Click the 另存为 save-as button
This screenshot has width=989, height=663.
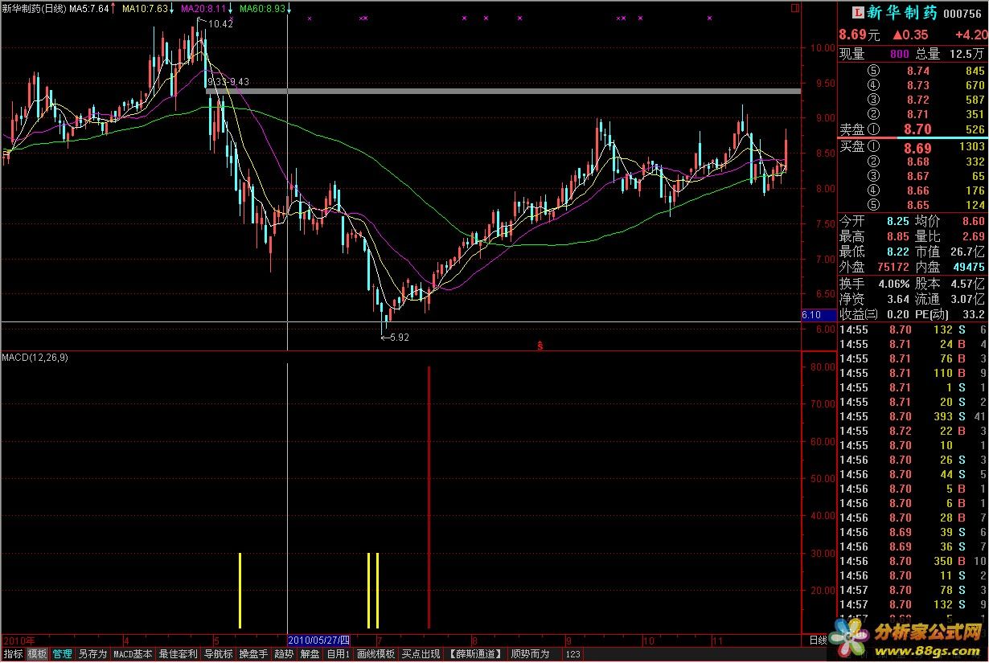92,654
